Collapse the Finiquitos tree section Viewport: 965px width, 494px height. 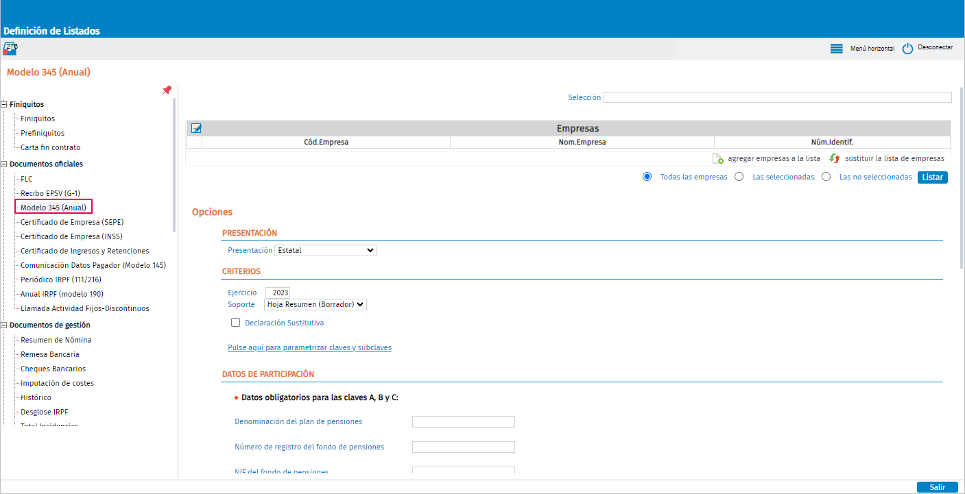pyautogui.click(x=4, y=105)
